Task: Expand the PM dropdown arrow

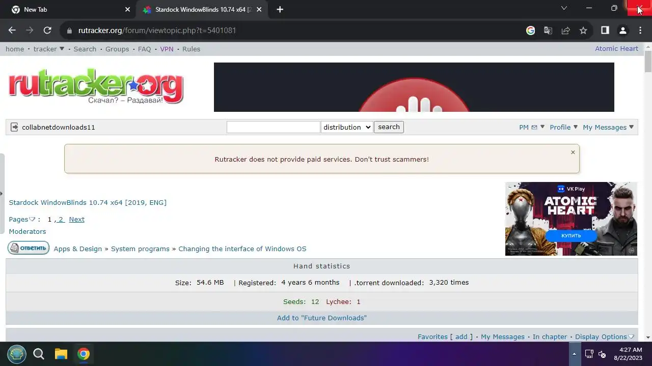Action: pos(542,127)
